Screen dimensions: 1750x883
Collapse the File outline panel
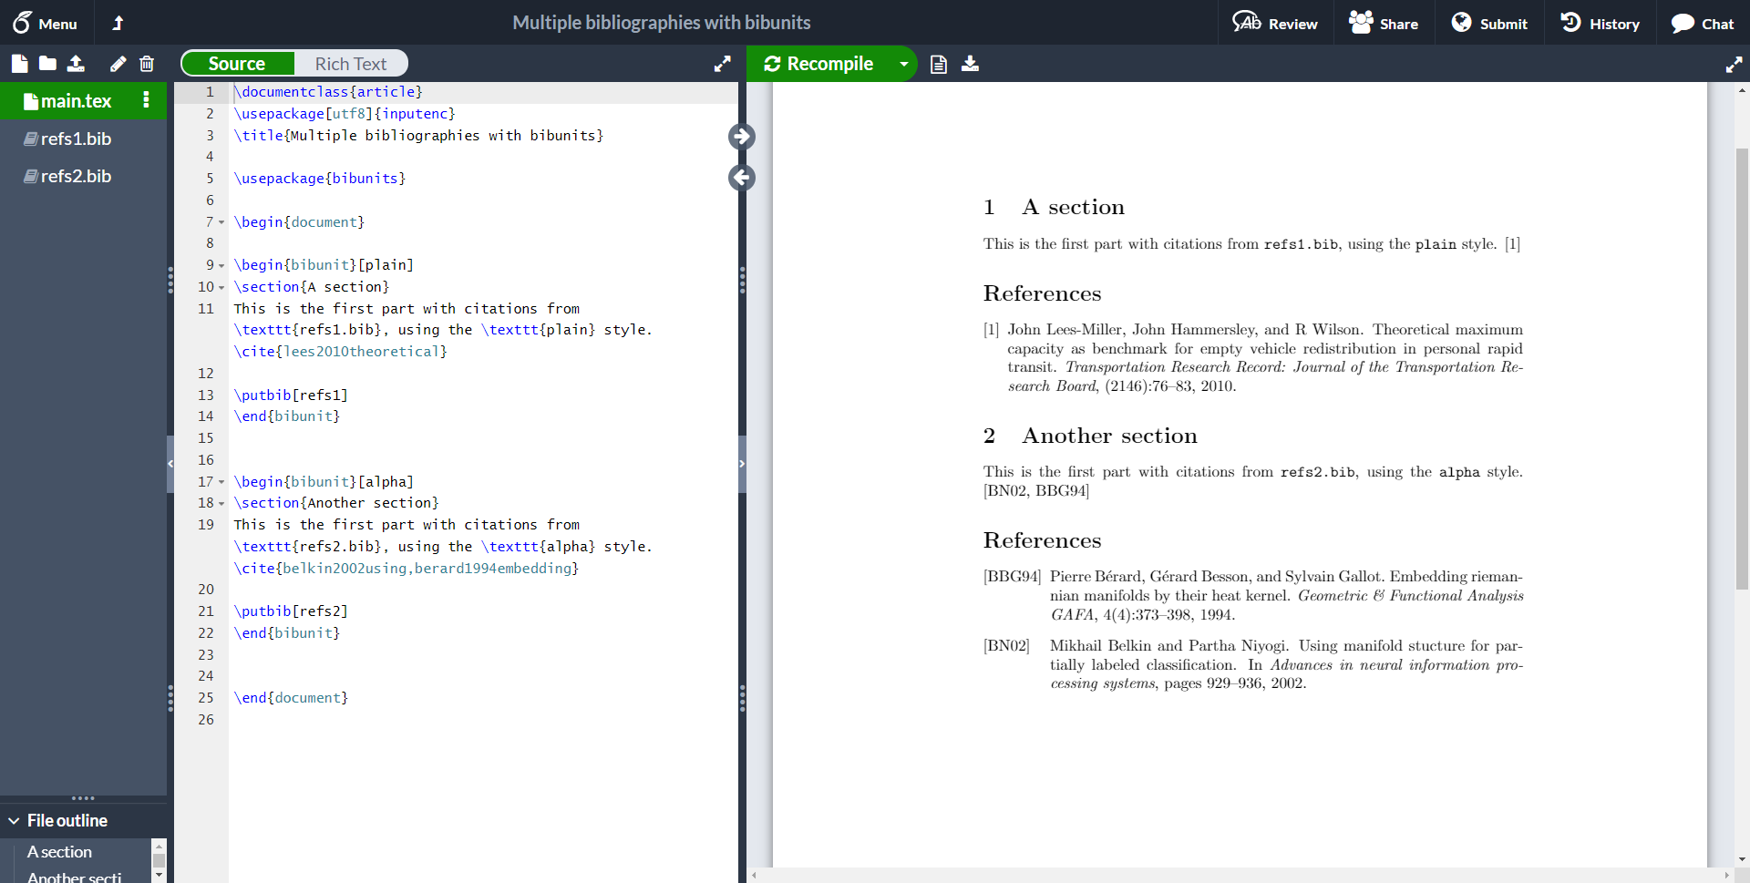tap(15, 821)
